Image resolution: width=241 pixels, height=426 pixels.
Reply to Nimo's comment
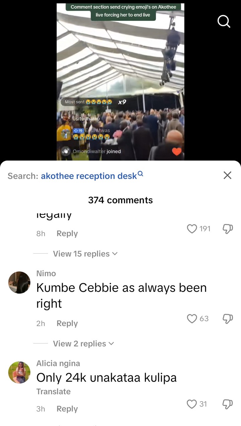pyautogui.click(x=67, y=323)
